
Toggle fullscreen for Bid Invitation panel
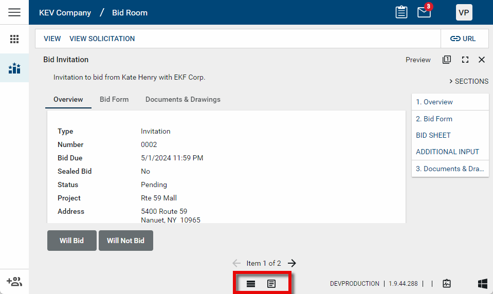tap(465, 60)
